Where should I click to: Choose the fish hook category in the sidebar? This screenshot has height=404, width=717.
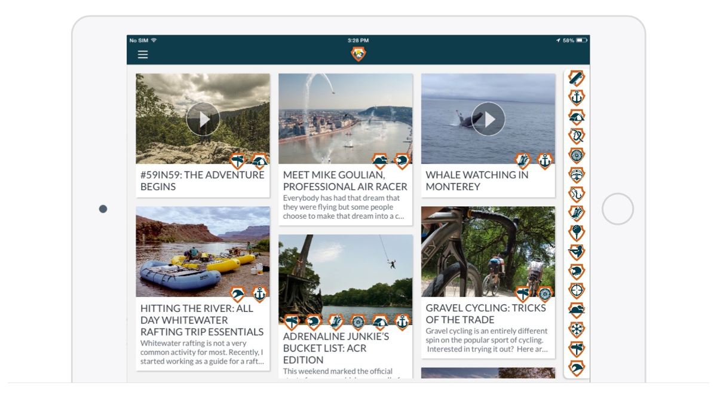(577, 194)
